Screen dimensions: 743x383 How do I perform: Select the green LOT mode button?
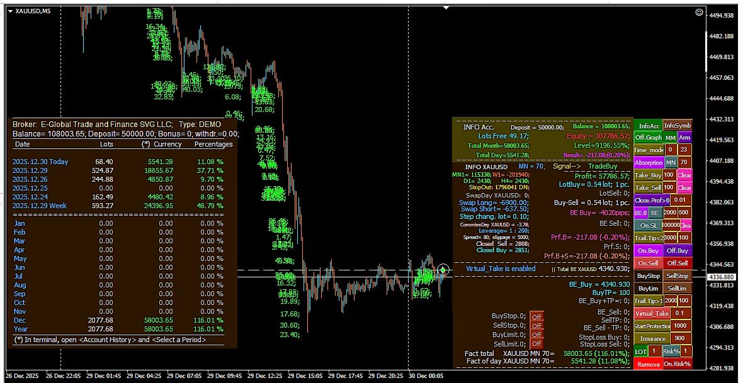click(640, 352)
